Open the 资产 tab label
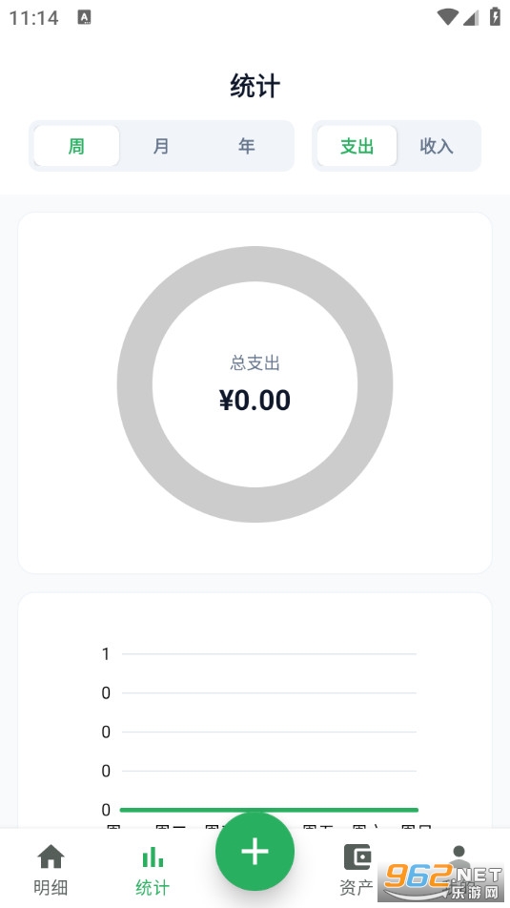 click(x=357, y=887)
